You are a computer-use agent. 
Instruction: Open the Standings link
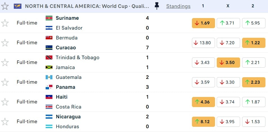click(178, 6)
